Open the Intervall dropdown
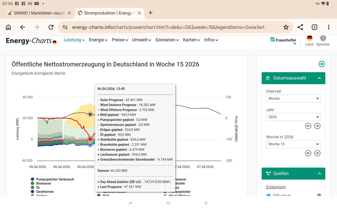This screenshot has width=337, height=210. coord(293,99)
